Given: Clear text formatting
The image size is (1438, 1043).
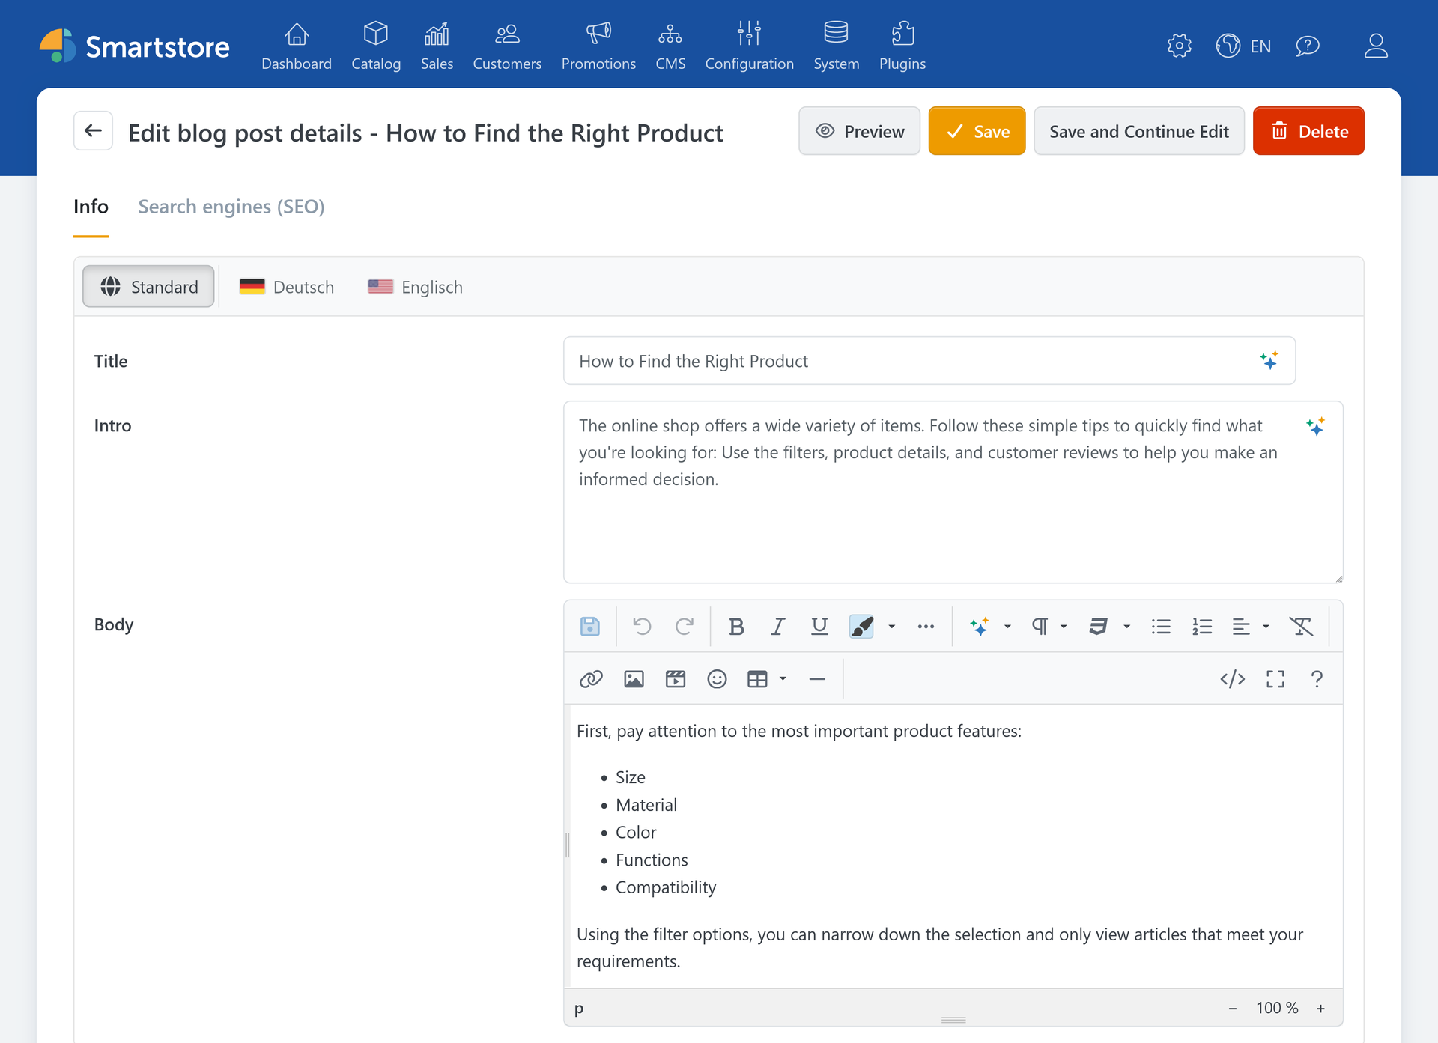Looking at the screenshot, I should tap(1301, 626).
